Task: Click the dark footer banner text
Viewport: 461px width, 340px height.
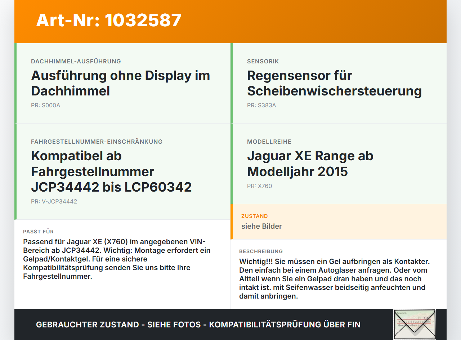Action: tap(198, 325)
